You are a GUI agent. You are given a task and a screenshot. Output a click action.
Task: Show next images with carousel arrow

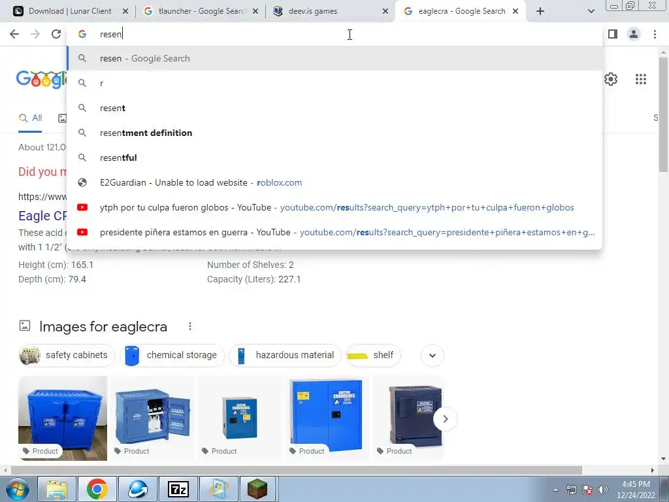(x=446, y=419)
